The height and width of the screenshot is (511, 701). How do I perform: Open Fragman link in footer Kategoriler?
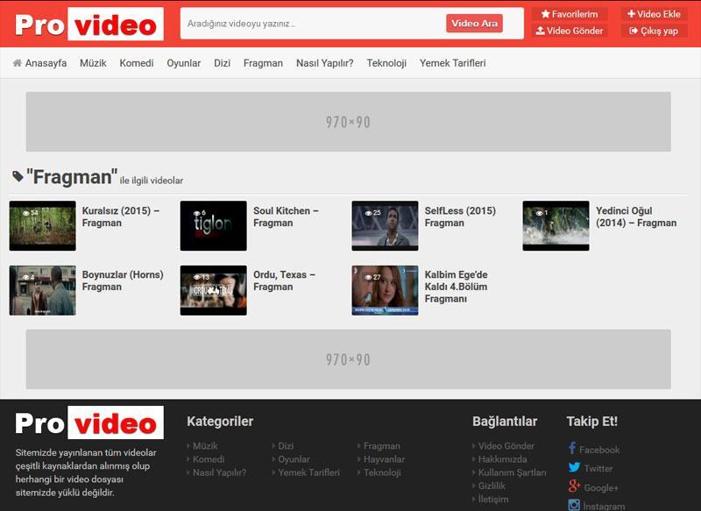coord(382,446)
